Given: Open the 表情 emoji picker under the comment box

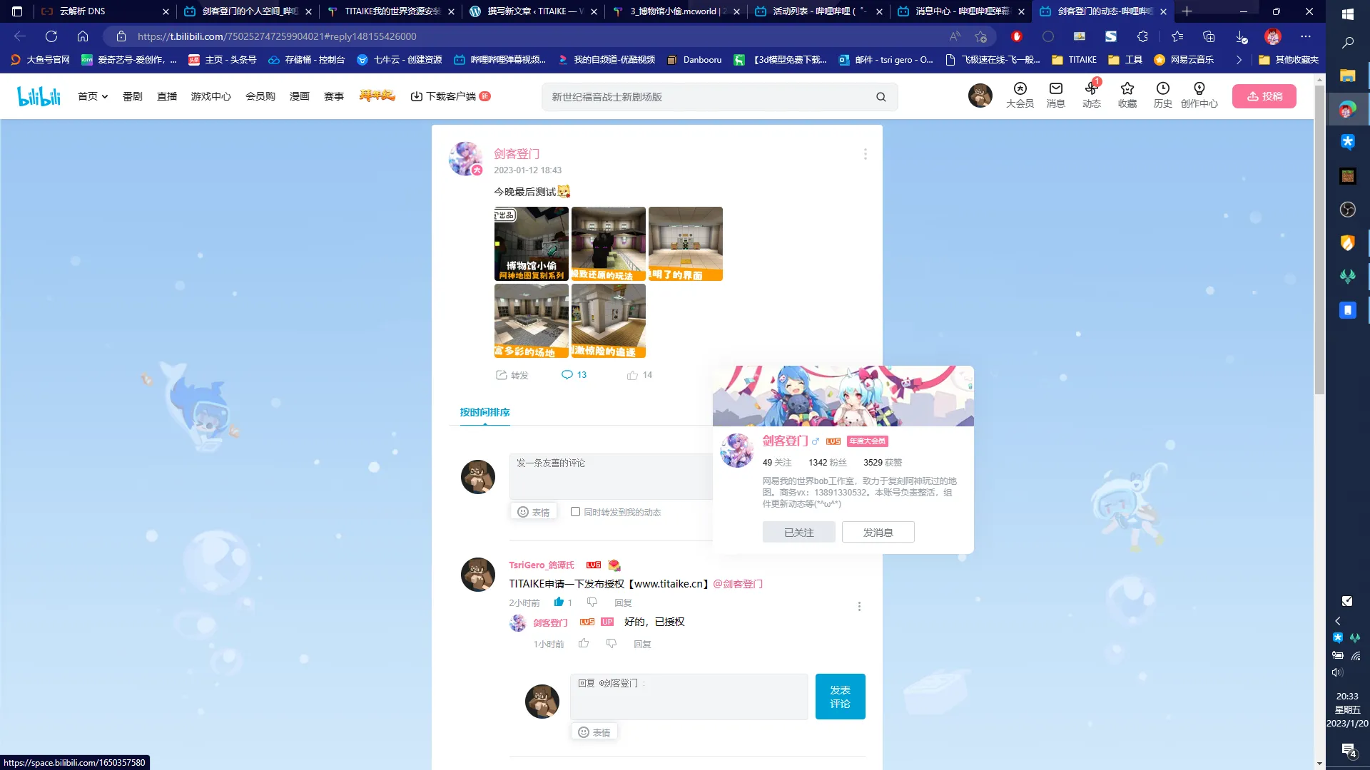Looking at the screenshot, I should [533, 511].
